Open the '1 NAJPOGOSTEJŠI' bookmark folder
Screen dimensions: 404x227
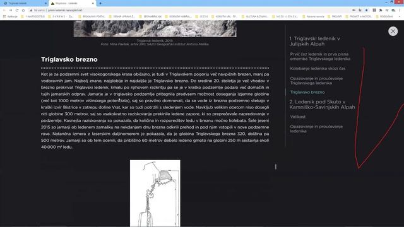[33, 16]
